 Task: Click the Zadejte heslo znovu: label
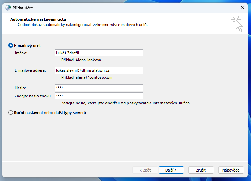[x=33, y=96]
